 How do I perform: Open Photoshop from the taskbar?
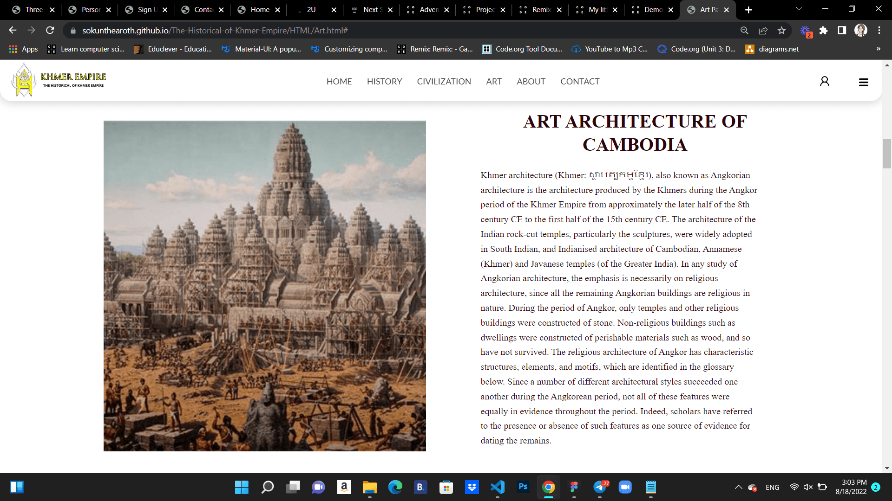pos(523,487)
